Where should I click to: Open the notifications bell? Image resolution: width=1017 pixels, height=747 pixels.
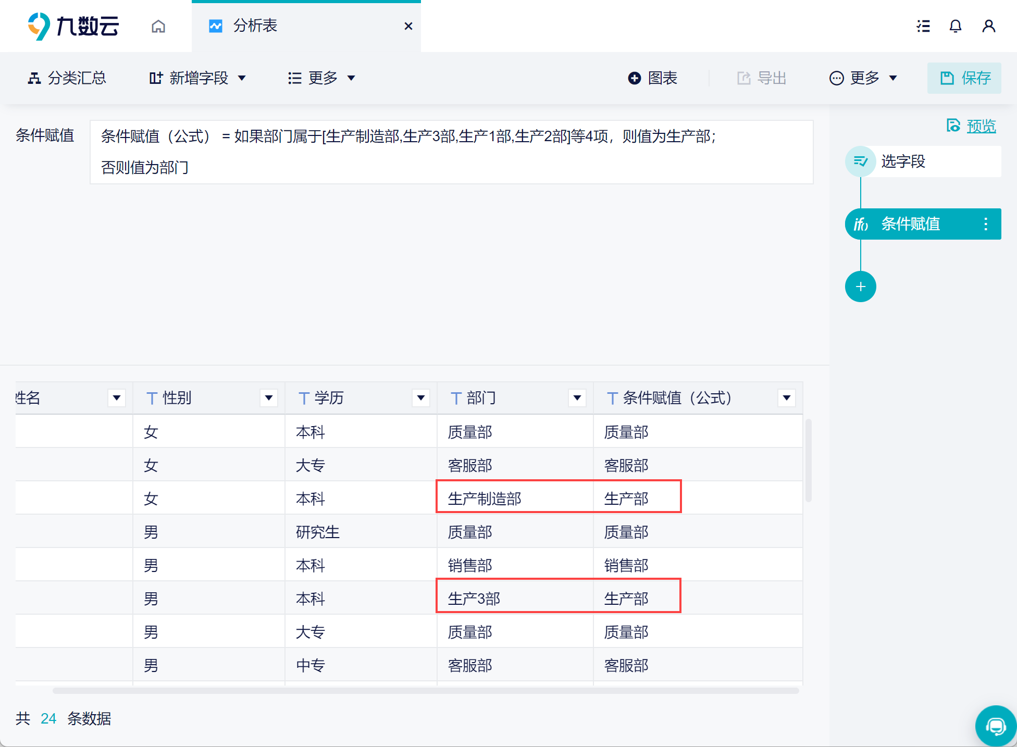pyautogui.click(x=955, y=26)
